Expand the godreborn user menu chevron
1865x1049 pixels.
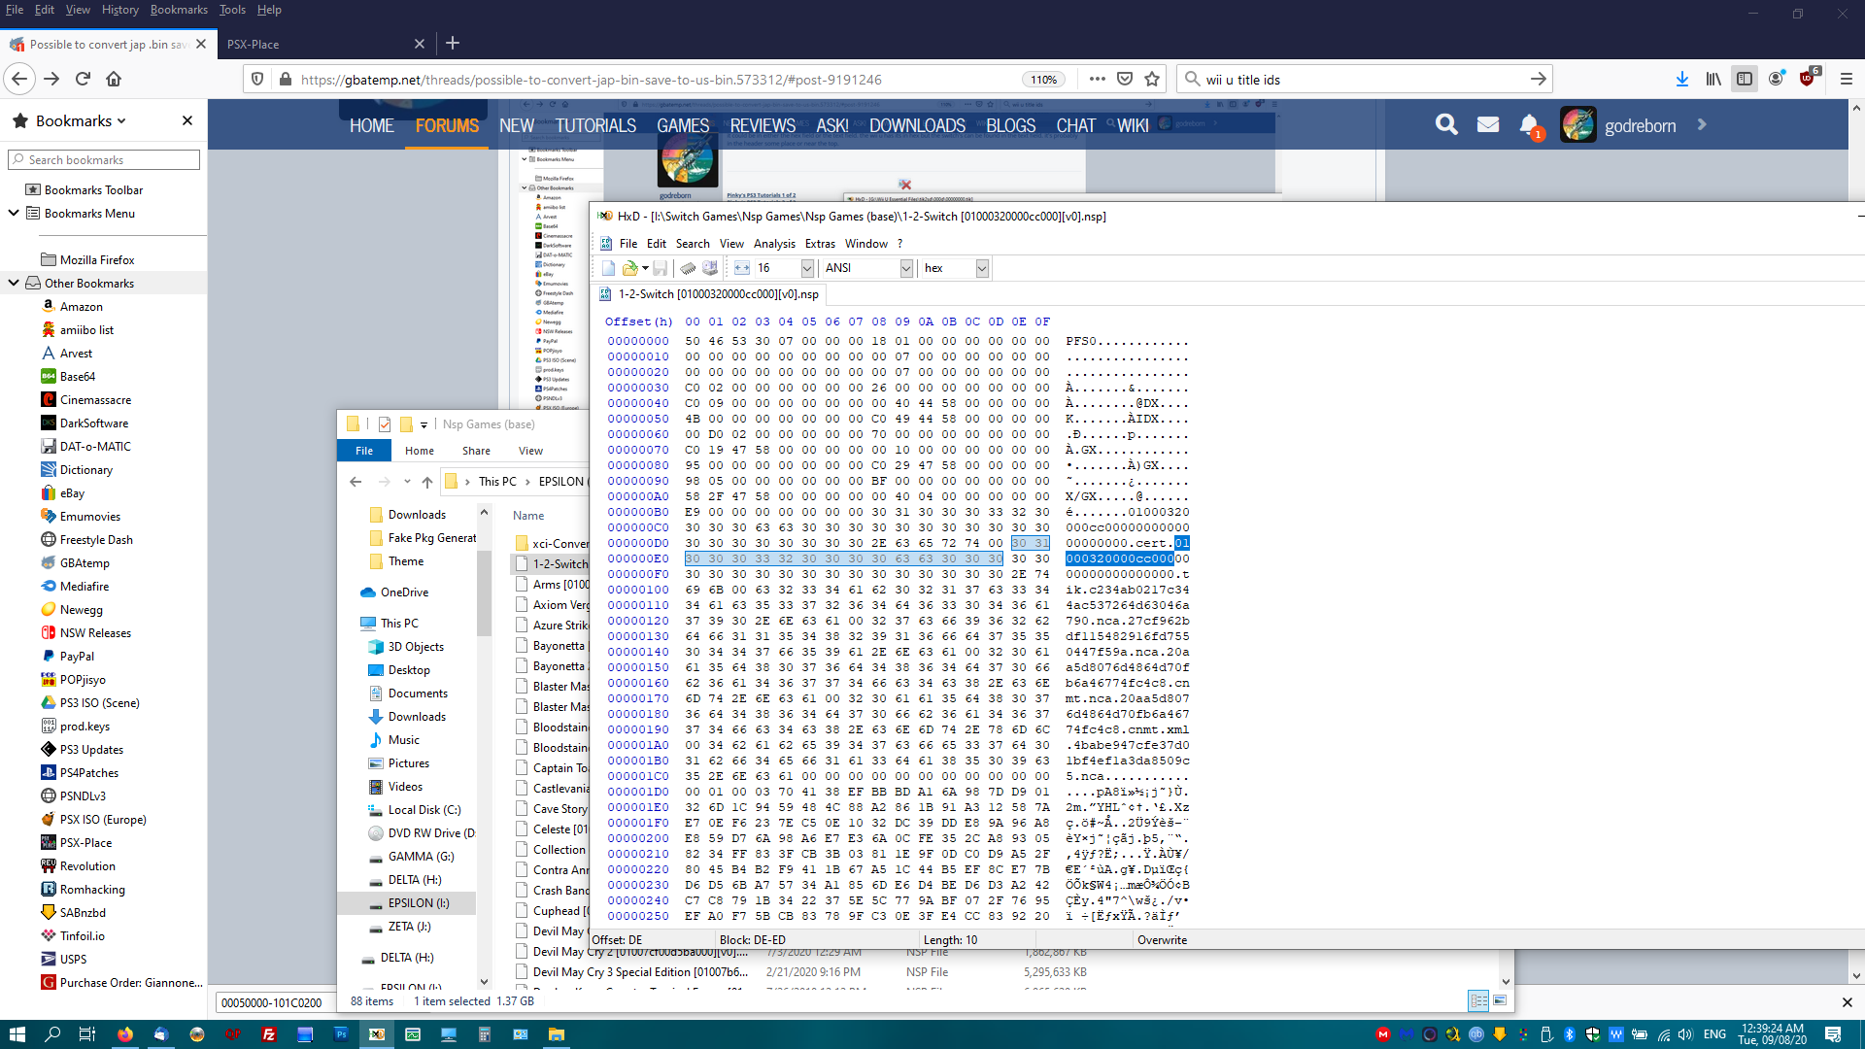(1702, 124)
